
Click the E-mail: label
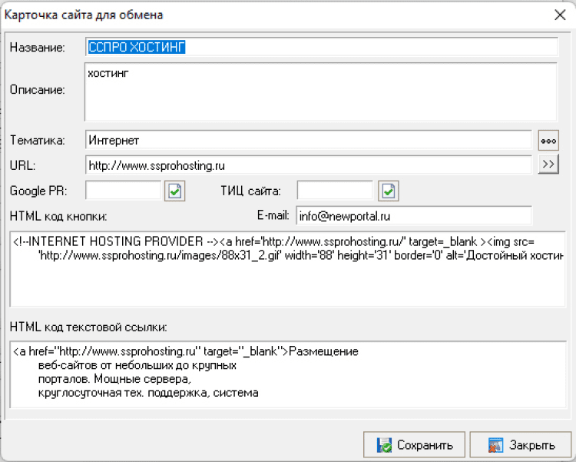(x=273, y=215)
